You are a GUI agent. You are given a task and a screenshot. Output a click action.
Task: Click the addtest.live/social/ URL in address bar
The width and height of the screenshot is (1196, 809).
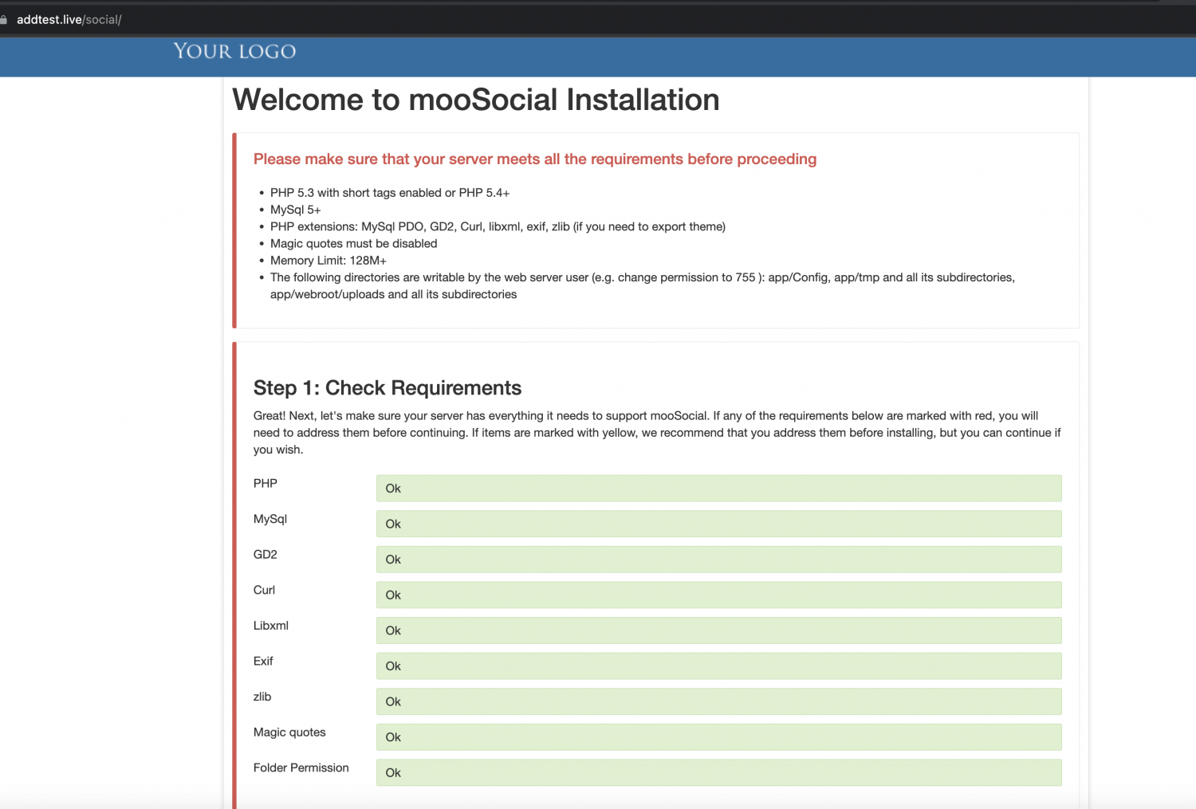pyautogui.click(x=69, y=19)
